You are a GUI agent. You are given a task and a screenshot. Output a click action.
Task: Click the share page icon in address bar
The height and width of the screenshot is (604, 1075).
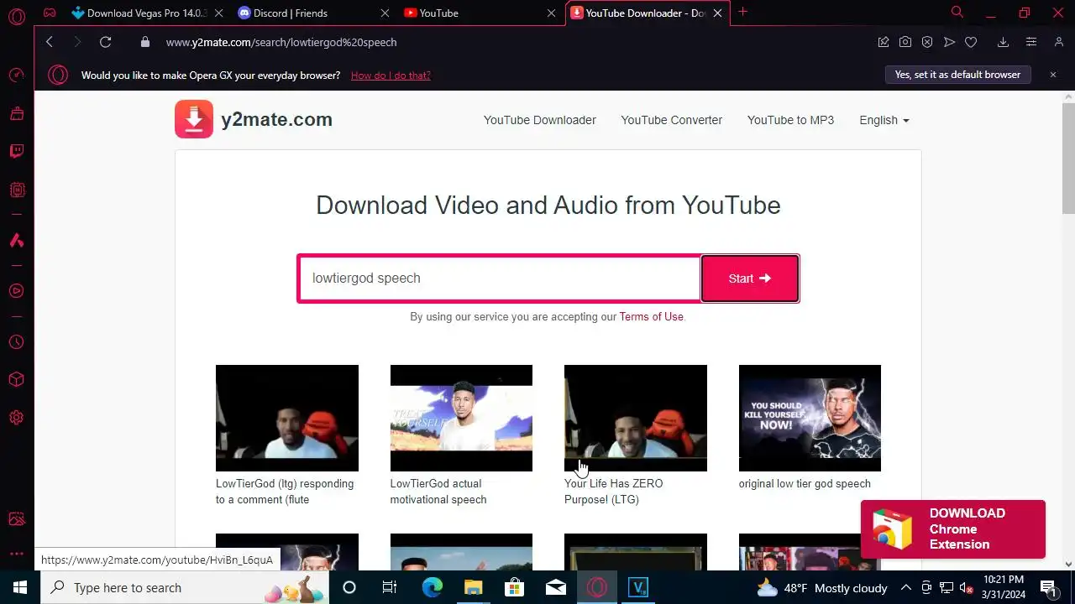pos(884,42)
